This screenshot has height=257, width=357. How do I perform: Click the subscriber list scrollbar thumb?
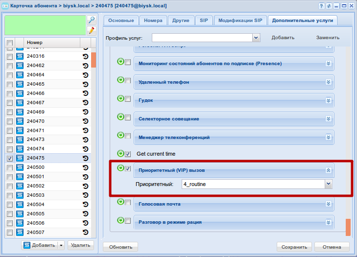pos(94,60)
